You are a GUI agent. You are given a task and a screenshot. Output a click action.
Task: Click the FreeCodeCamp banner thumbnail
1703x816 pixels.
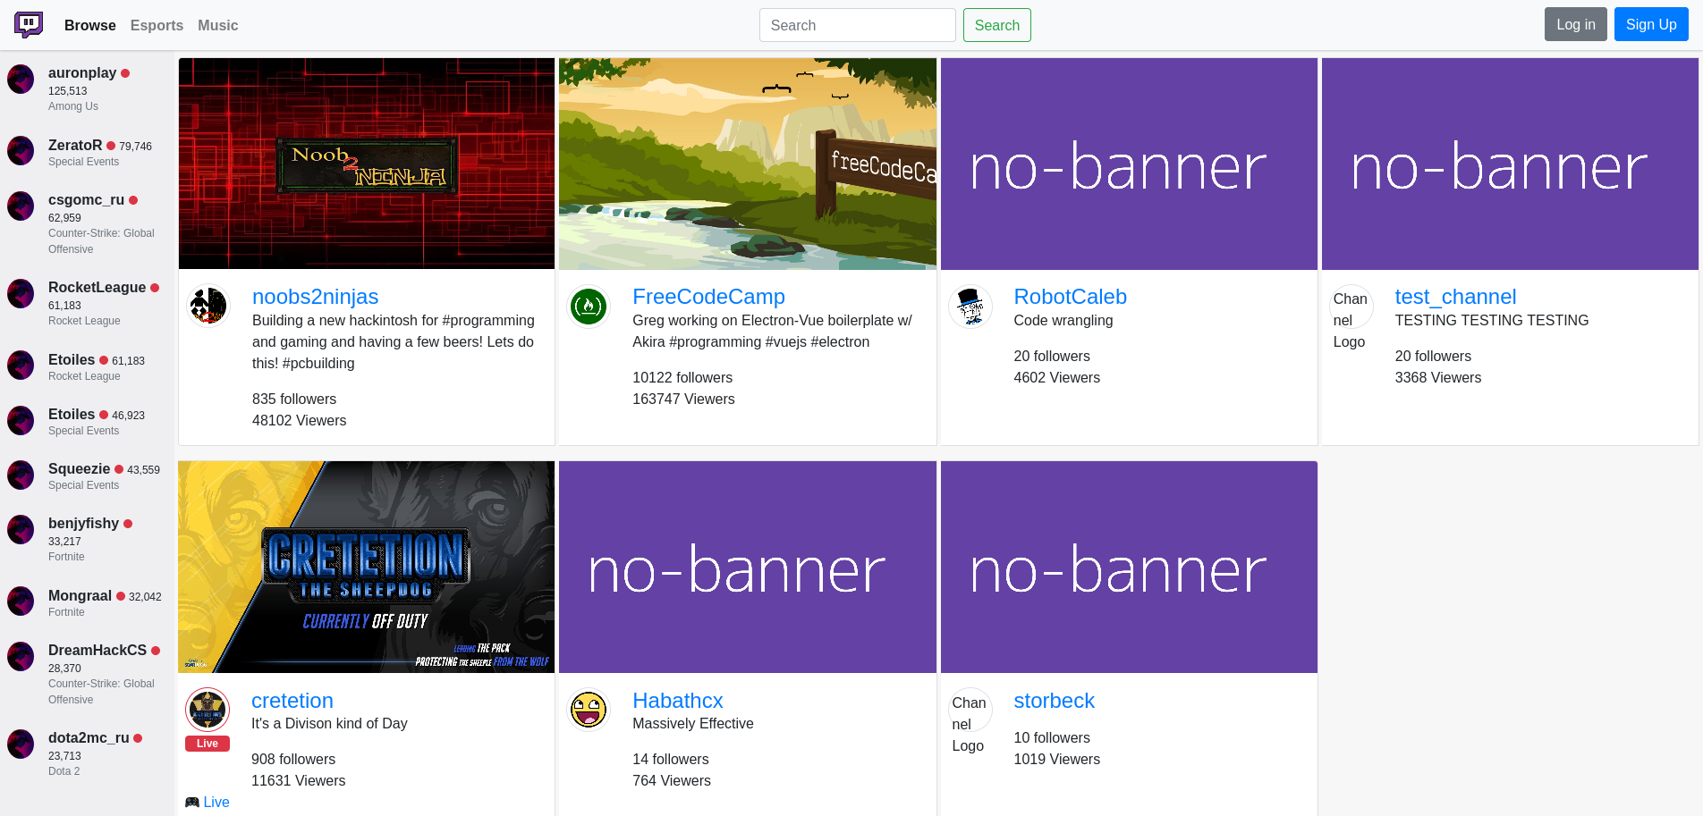tap(748, 164)
